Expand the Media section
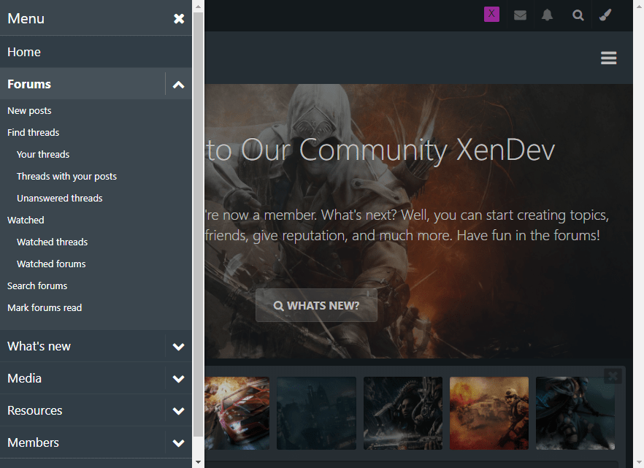The height and width of the screenshot is (468, 644). pos(179,379)
